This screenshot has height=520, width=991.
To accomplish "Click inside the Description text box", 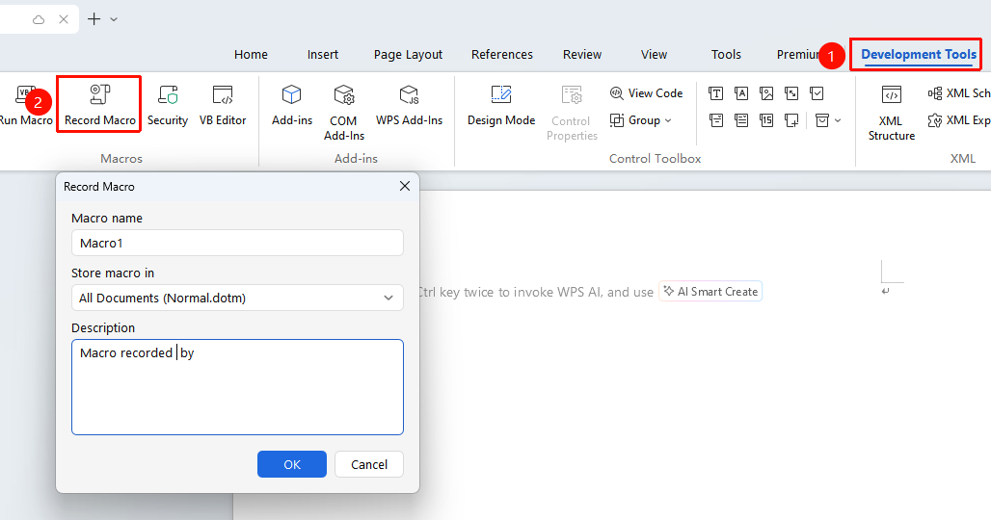I will coord(237,387).
